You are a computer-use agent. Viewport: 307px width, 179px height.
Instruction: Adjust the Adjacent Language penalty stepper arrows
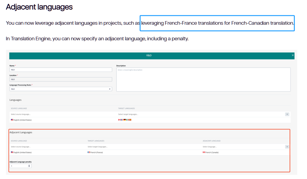(x=29, y=166)
